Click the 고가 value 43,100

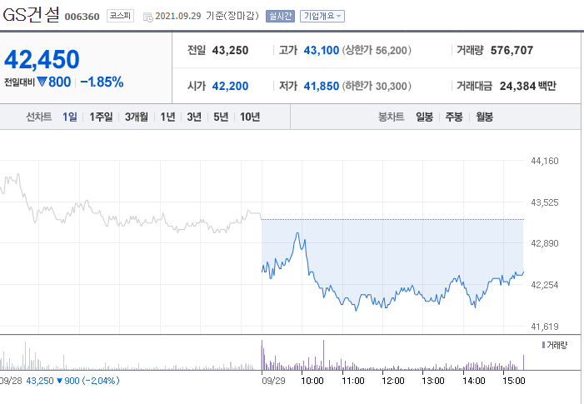(322, 50)
